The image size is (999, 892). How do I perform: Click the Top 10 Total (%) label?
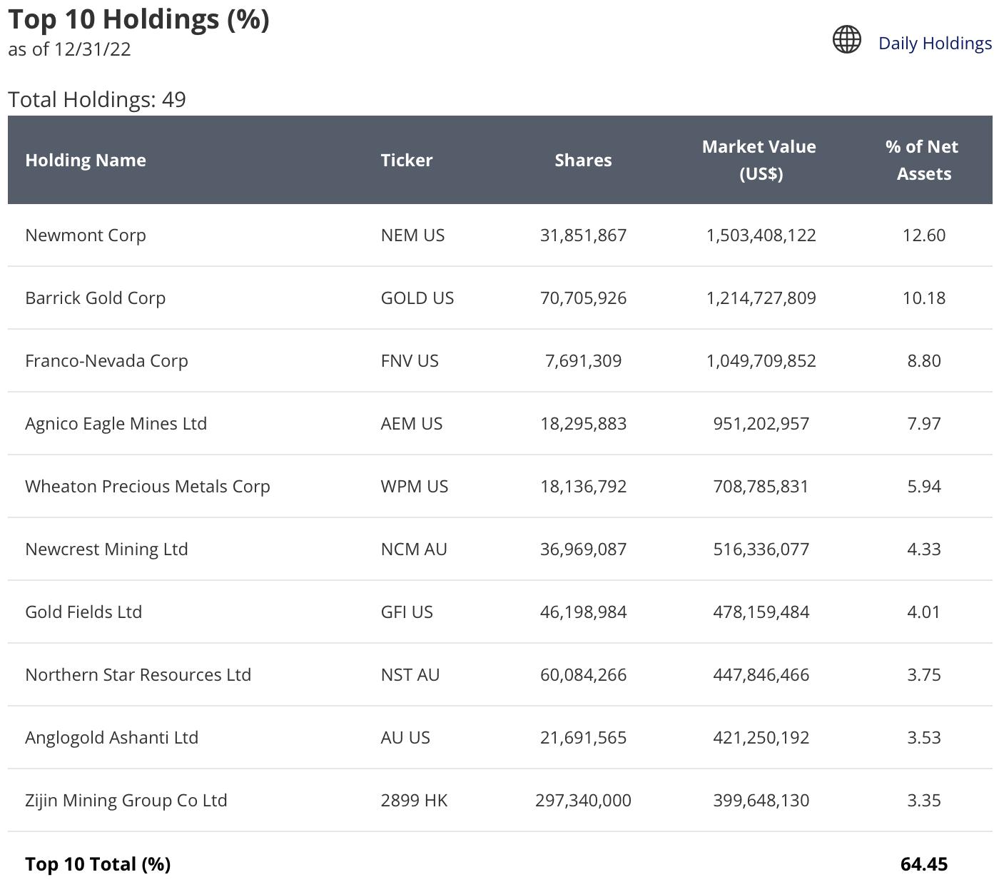click(x=98, y=864)
